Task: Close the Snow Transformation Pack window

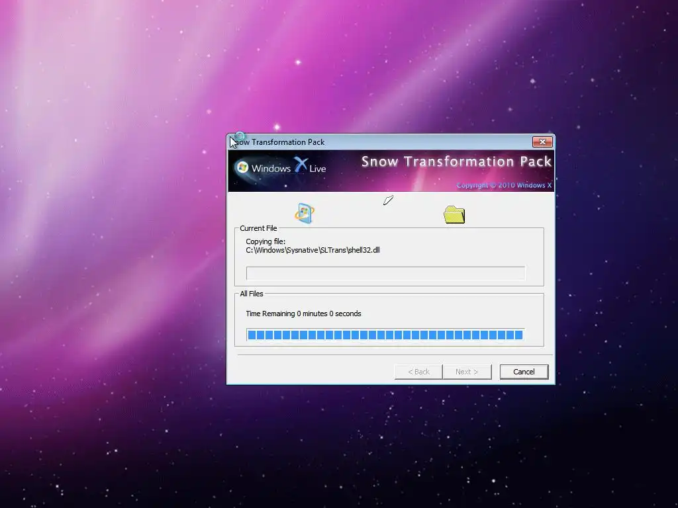Action: [x=542, y=142]
